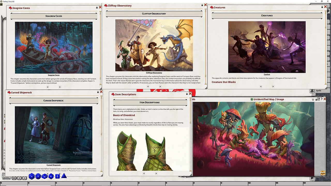
Task: Roll the triangular d4 die
Action: click(x=64, y=176)
